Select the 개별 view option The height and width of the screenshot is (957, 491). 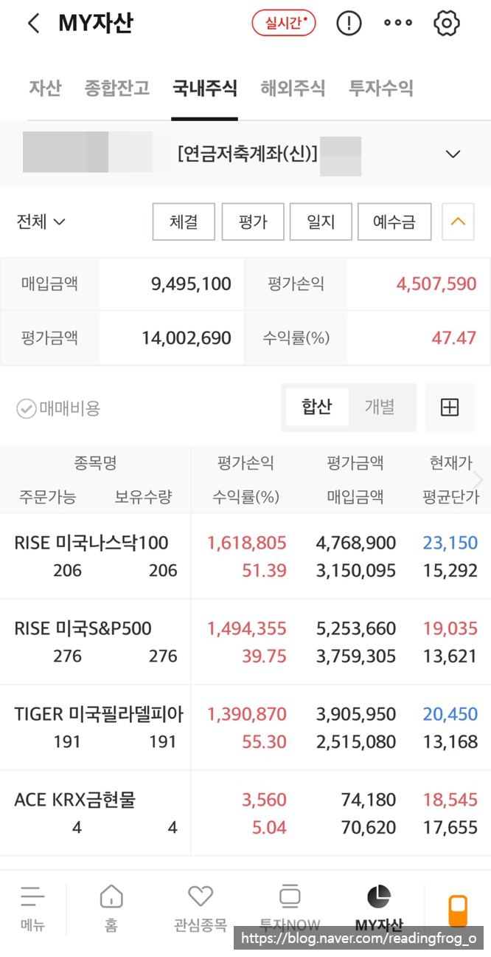(x=380, y=407)
